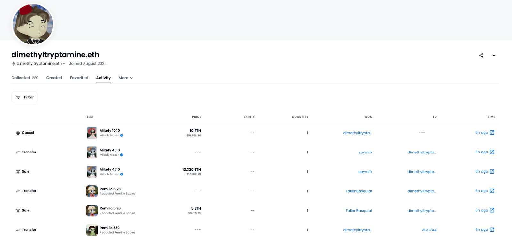The height and width of the screenshot is (241, 512).
Task: Open Remilio 5126 thumbnail in Sale row
Action: pyautogui.click(x=92, y=211)
